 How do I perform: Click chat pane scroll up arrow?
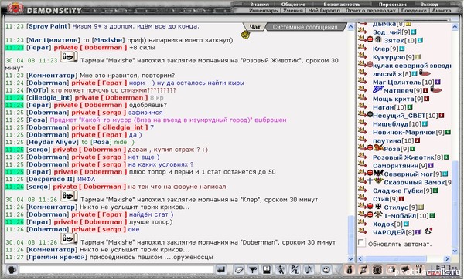click(x=350, y=27)
